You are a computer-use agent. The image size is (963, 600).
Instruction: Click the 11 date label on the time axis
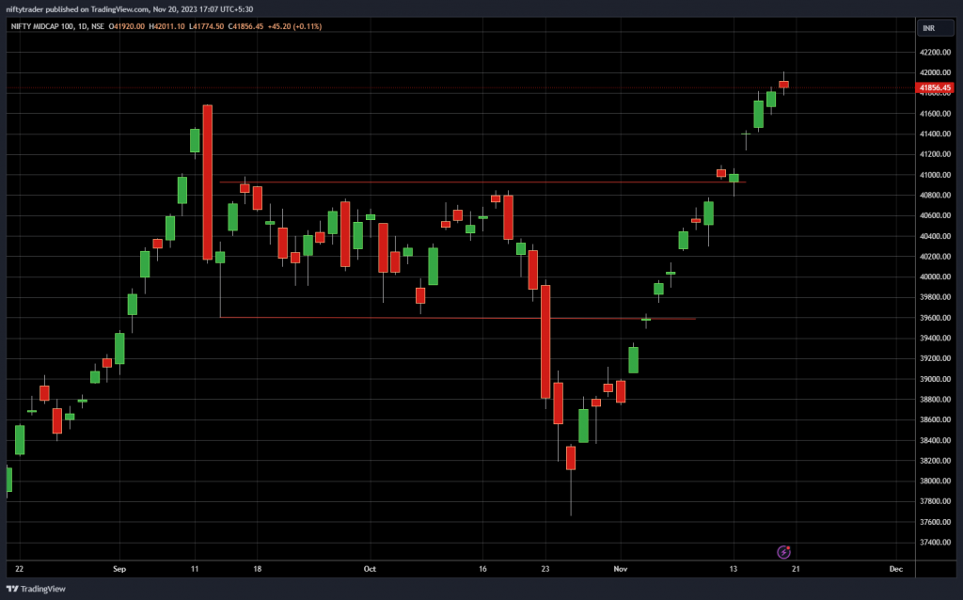195,569
